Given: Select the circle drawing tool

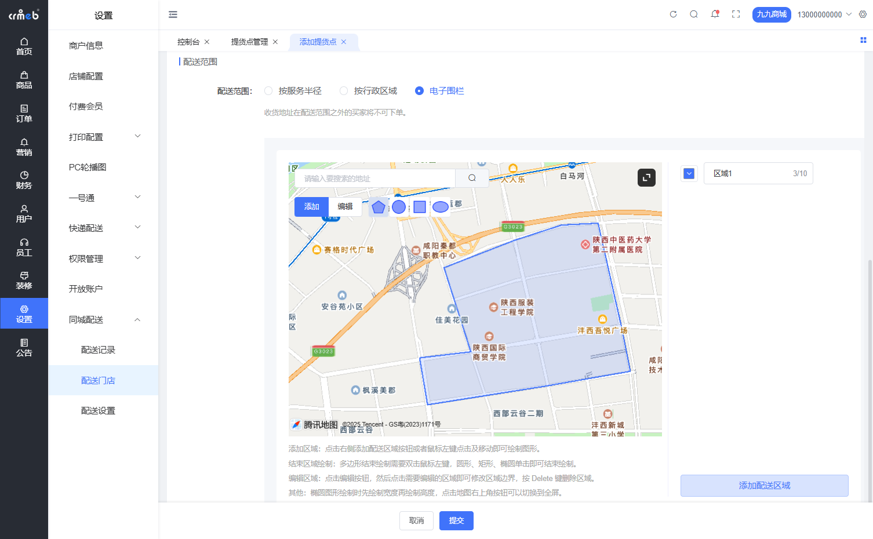Looking at the screenshot, I should [x=399, y=207].
